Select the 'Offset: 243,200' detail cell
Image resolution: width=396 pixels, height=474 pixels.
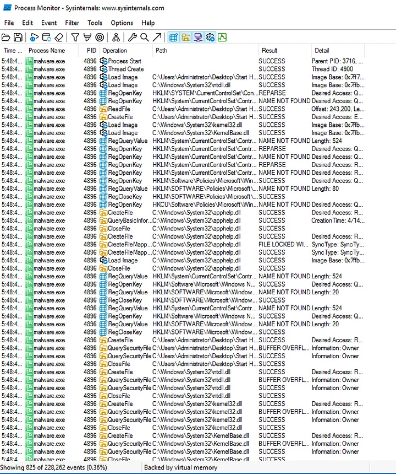coord(338,109)
